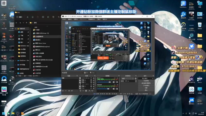Image resolution: width=206 pixels, height=116 pixels.
Task: Expand 此电脑 tree node
Action: (16, 73)
